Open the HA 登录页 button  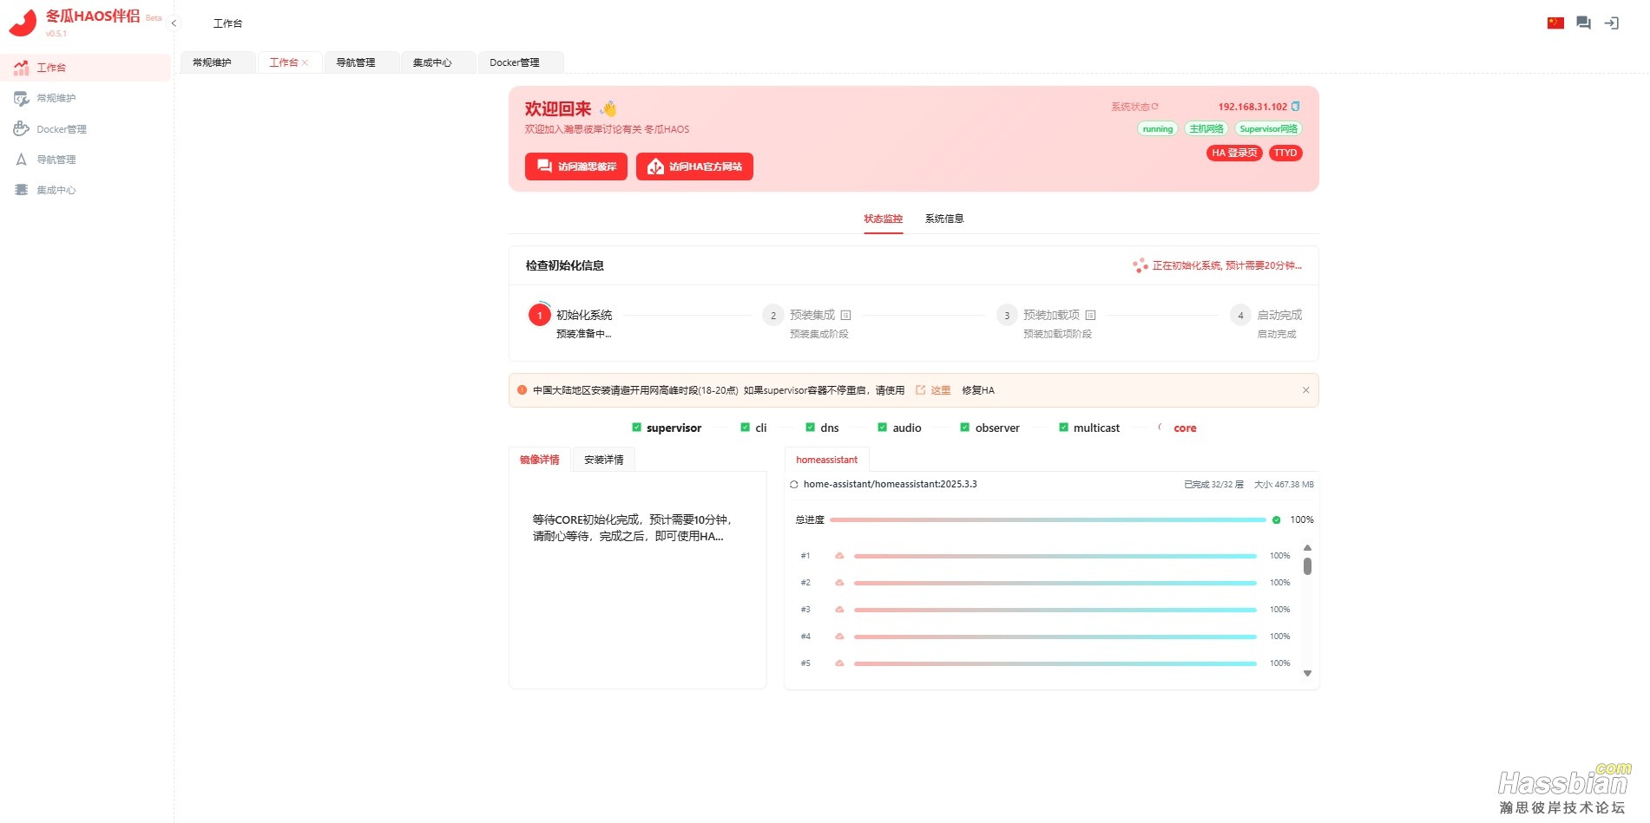pyautogui.click(x=1234, y=153)
